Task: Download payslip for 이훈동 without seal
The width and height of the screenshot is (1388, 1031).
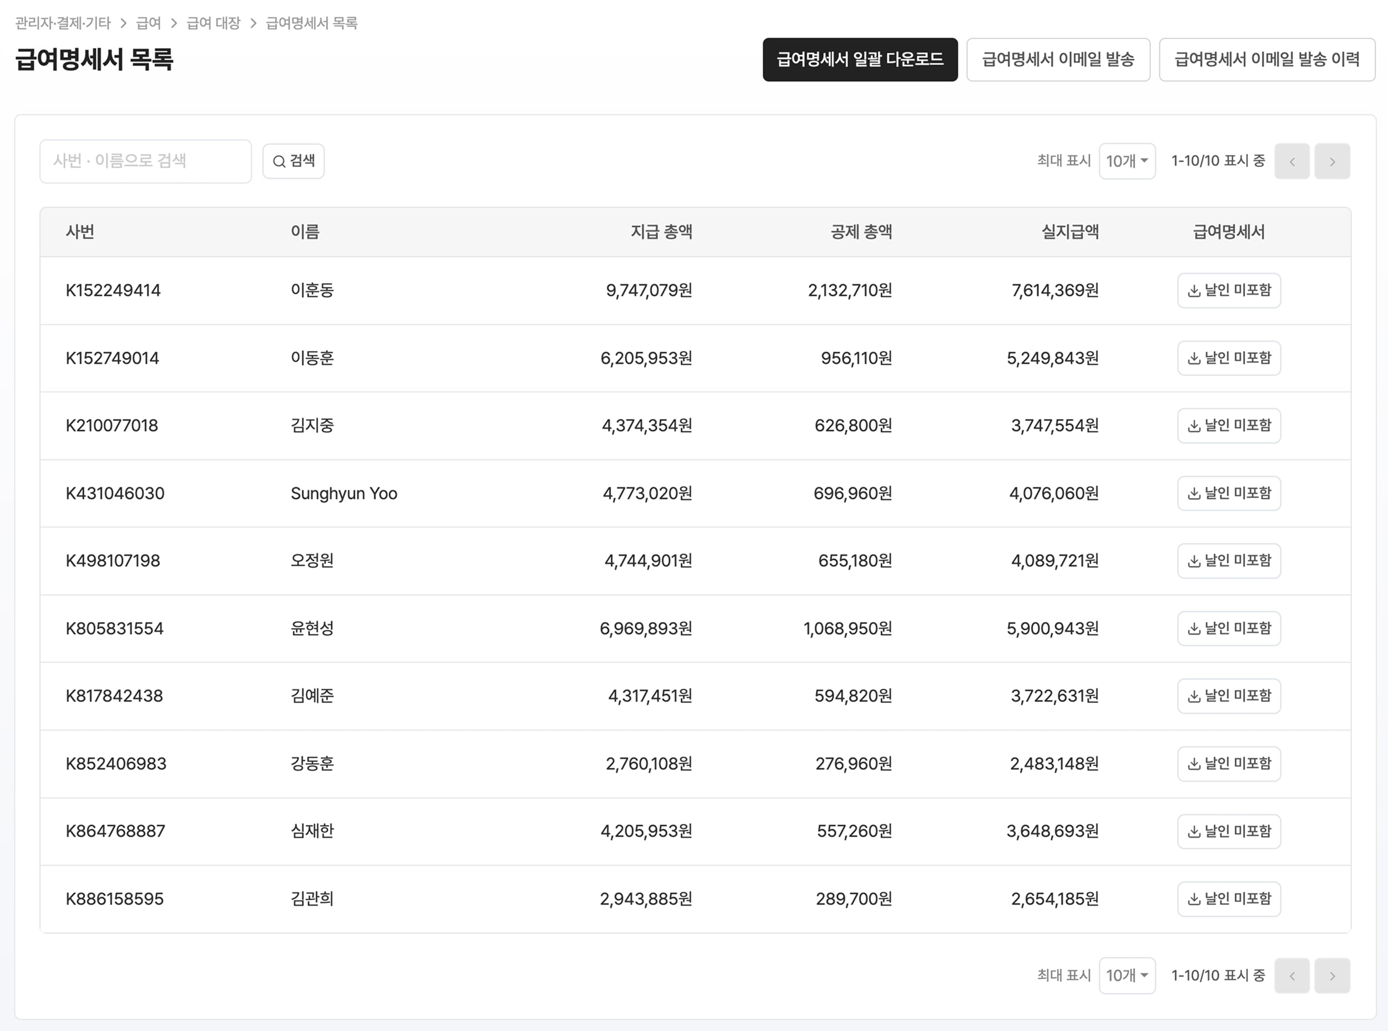Action: [1228, 290]
